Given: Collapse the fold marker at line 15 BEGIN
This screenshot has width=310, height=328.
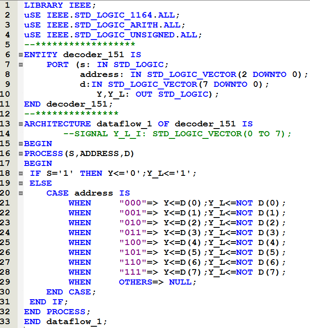Looking at the screenshot, I should click(21, 144).
